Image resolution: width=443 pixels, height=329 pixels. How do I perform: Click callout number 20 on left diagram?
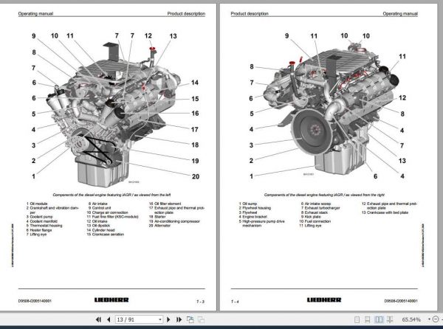pos(196,176)
